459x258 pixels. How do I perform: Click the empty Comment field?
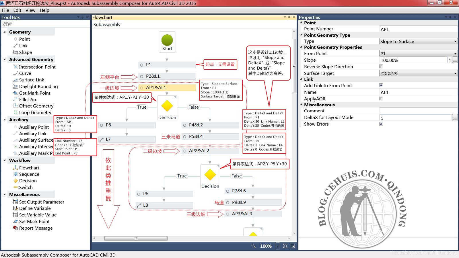click(418, 111)
